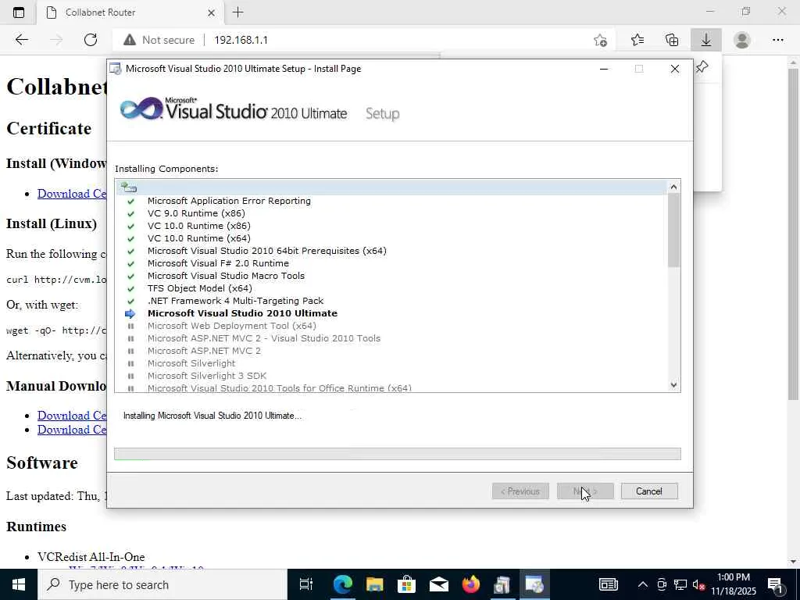
Task: Click Download Ce link under Install (Windows)
Action: [71, 194]
